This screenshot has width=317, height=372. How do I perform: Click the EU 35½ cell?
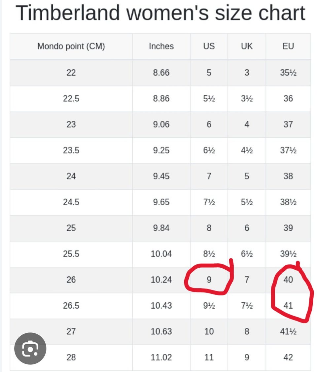coord(288,73)
